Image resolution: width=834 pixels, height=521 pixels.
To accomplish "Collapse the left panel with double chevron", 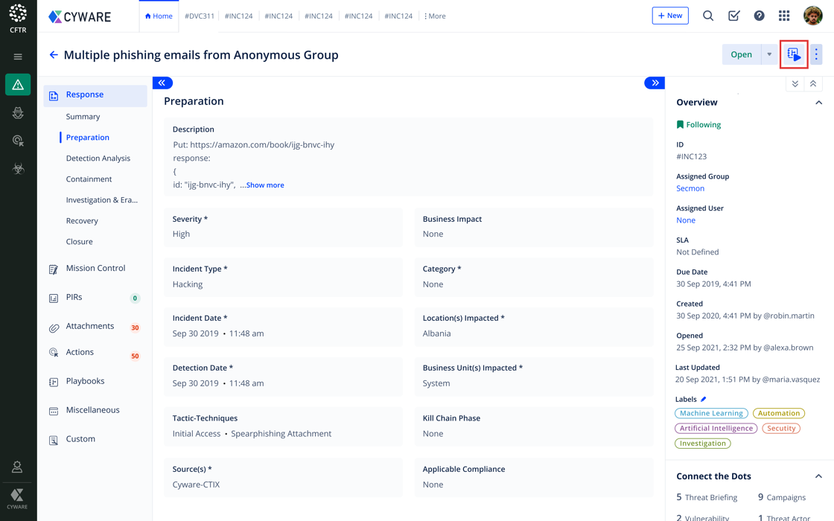I will coord(162,83).
